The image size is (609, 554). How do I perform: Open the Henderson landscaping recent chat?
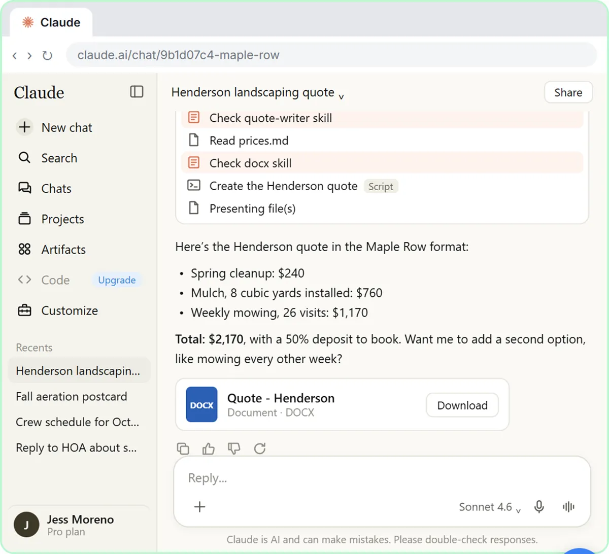[x=79, y=371]
